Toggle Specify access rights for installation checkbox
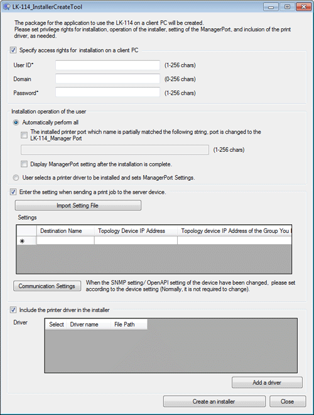The height and width of the screenshot is (415, 314). click(x=13, y=50)
